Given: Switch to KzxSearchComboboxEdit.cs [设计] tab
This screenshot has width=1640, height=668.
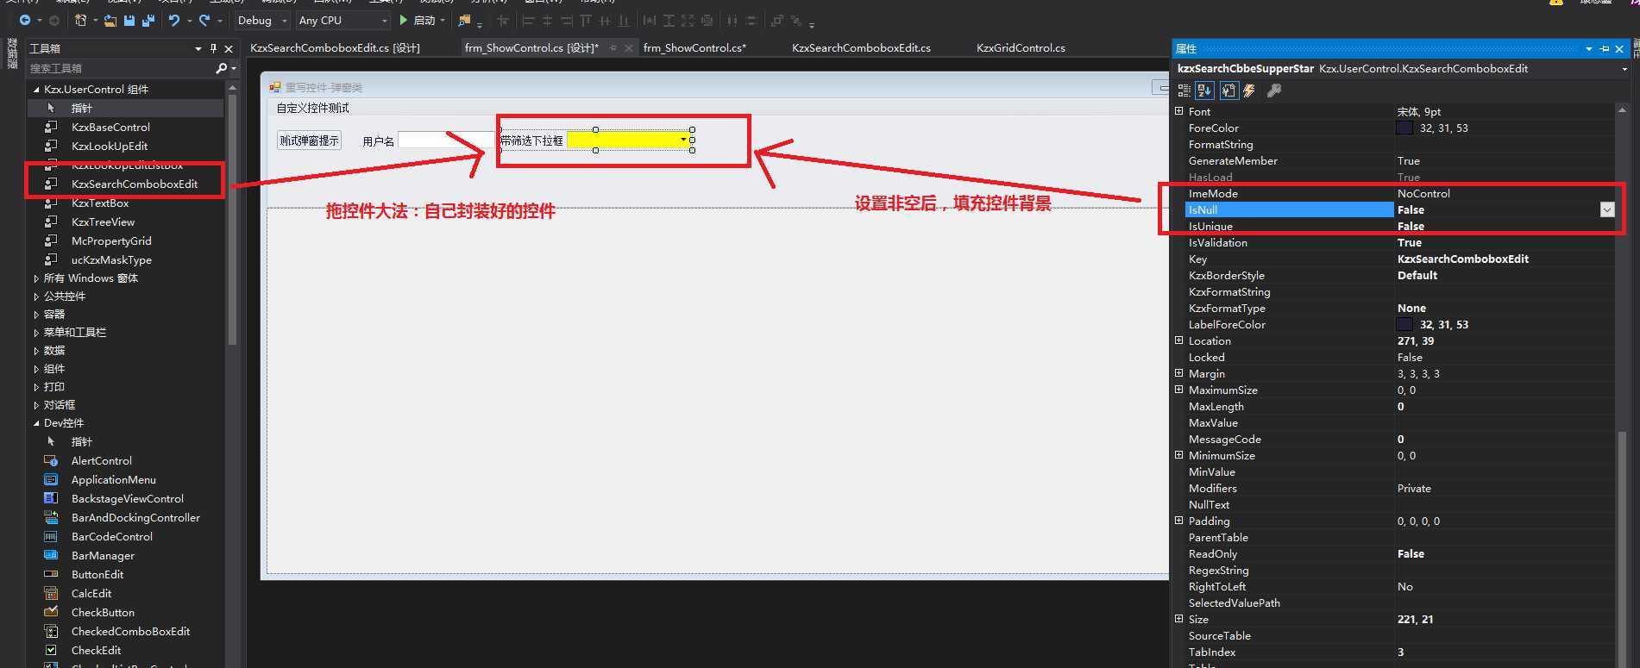Looking at the screenshot, I should (335, 48).
